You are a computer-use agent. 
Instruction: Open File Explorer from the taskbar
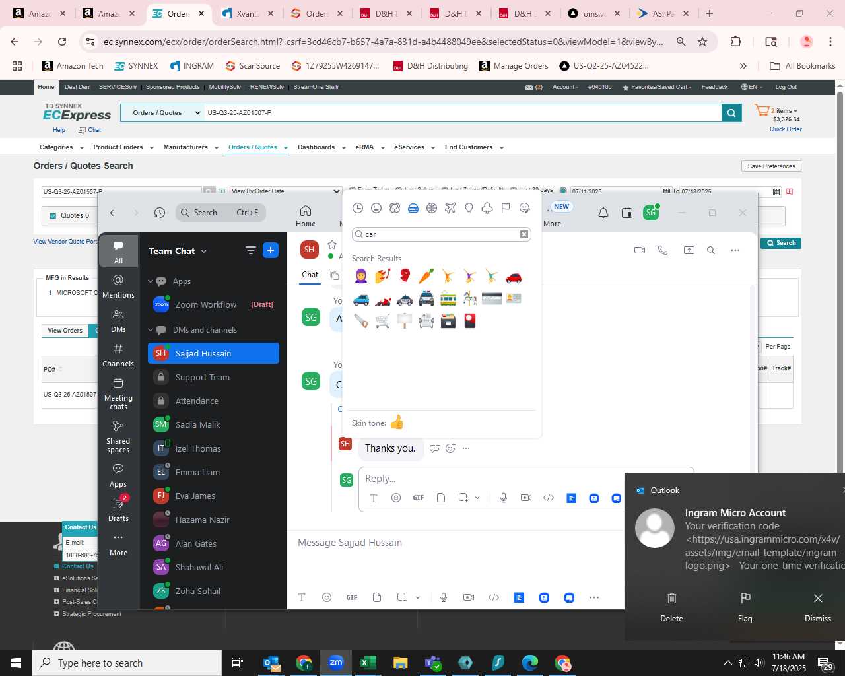coord(401,663)
